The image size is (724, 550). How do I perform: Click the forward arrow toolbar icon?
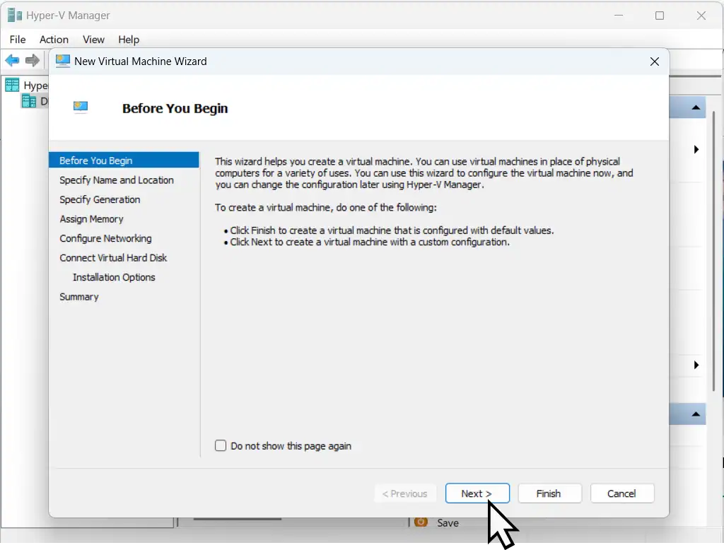(x=33, y=61)
